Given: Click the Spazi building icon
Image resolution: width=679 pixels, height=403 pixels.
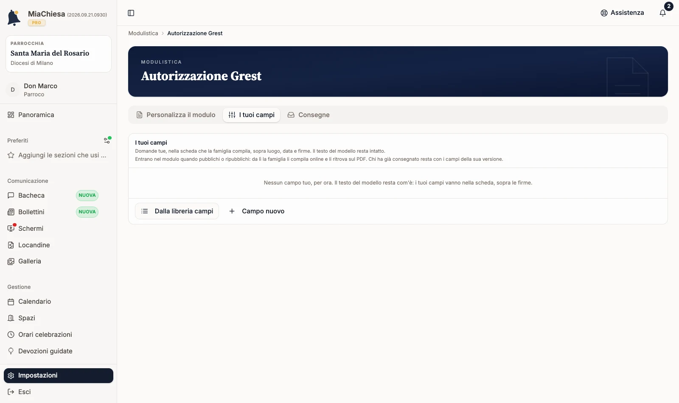Looking at the screenshot, I should click(11, 318).
